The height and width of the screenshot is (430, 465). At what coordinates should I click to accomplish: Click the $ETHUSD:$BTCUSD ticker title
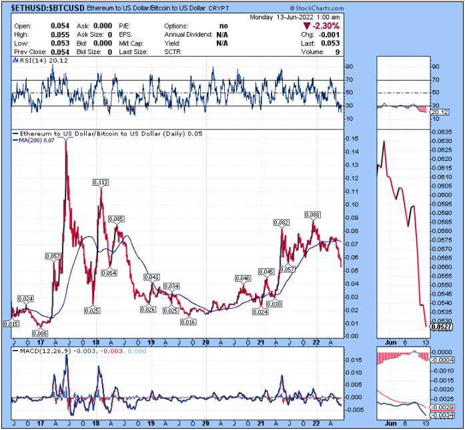(48, 8)
